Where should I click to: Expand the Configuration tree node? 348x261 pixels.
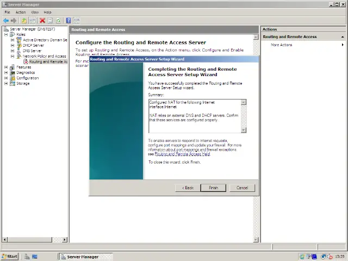(6, 78)
